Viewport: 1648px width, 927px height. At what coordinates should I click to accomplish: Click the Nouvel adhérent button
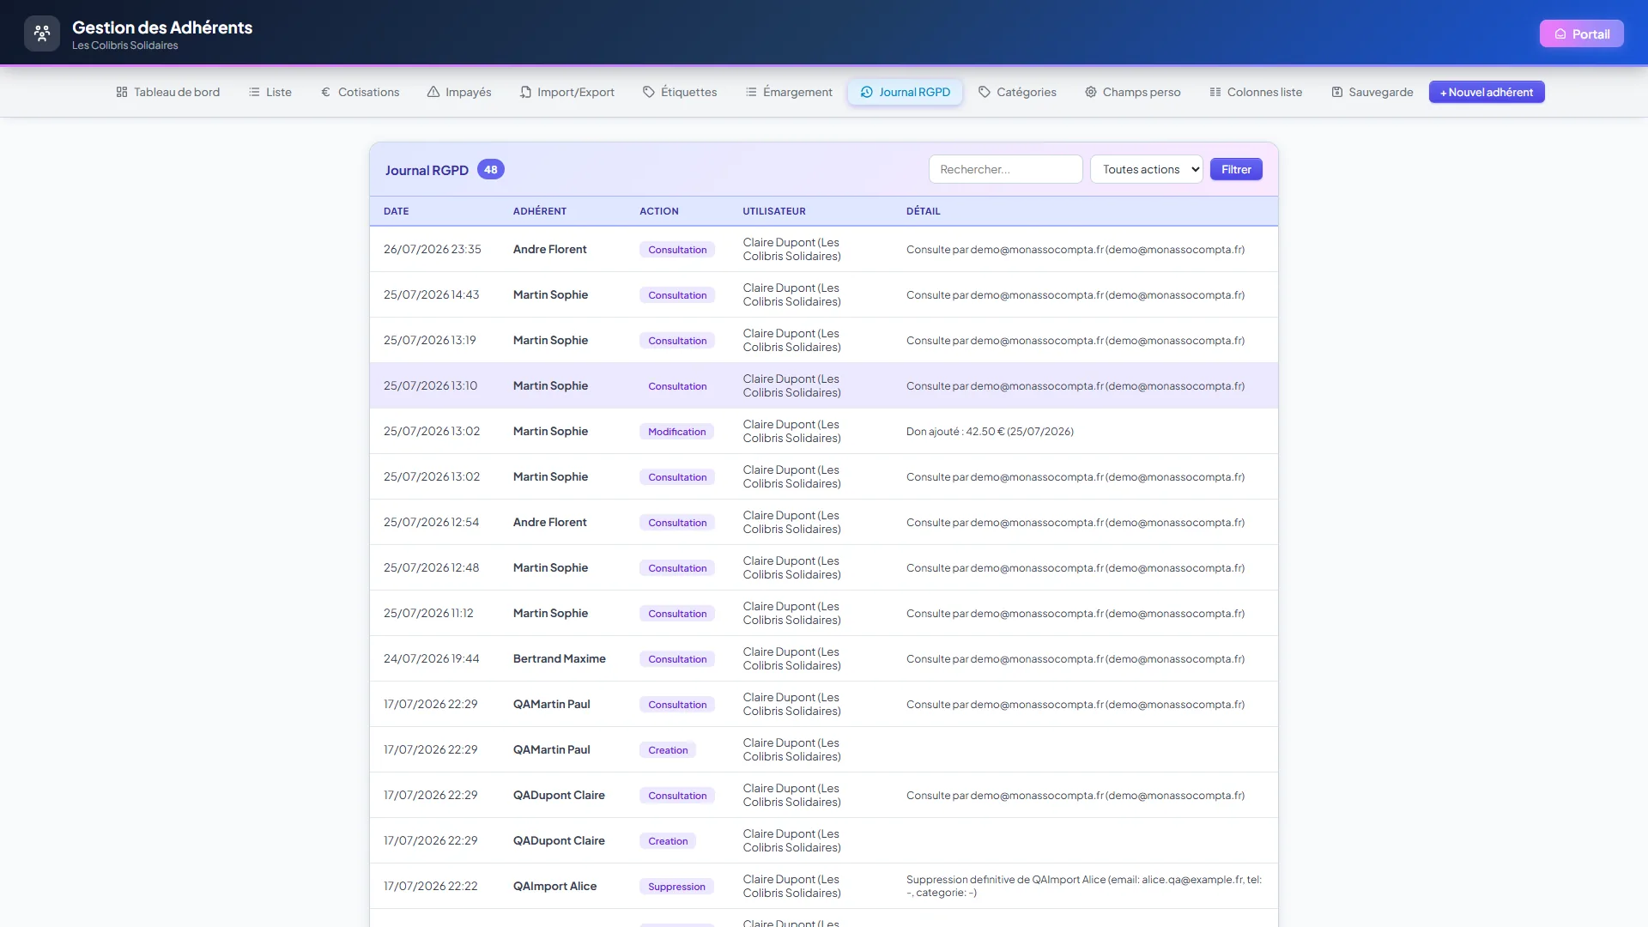click(x=1487, y=92)
